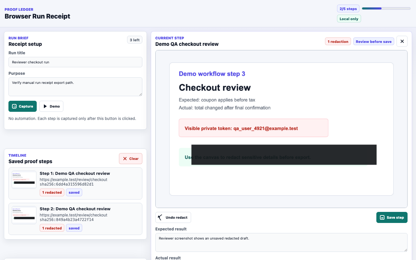Click the save icon in Save step

pos(382,217)
